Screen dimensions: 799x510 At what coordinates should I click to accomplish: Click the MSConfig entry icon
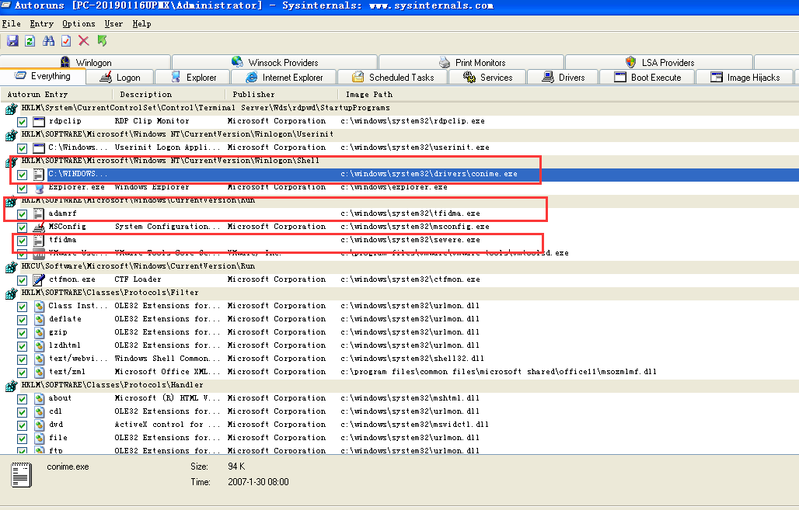tap(39, 227)
